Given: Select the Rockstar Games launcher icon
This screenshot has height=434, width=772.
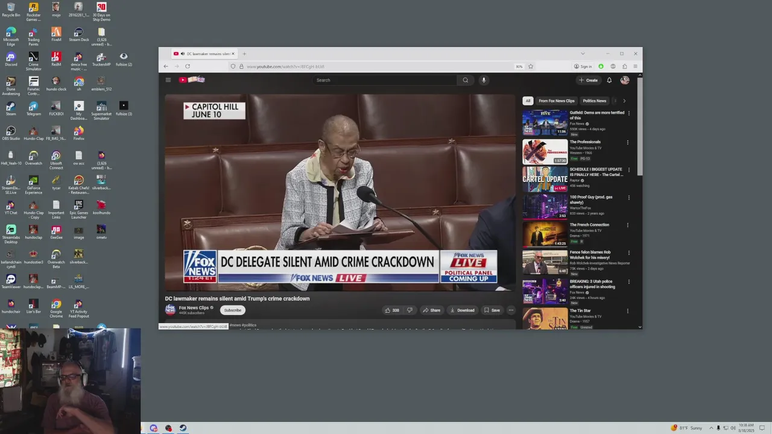Looking at the screenshot, I should [x=33, y=12].
